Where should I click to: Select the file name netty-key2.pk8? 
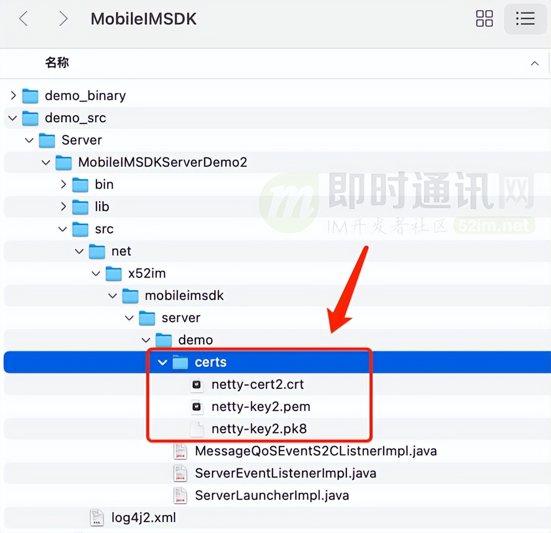[x=259, y=429]
